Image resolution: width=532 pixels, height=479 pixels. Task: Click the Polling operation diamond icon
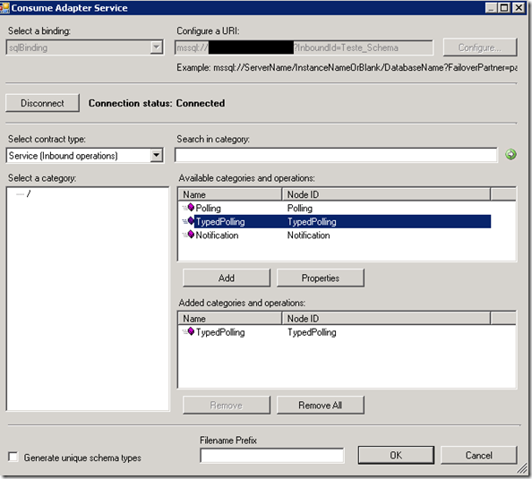tap(191, 208)
